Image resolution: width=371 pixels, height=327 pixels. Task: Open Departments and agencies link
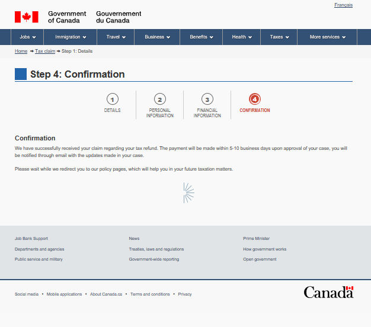click(x=39, y=249)
